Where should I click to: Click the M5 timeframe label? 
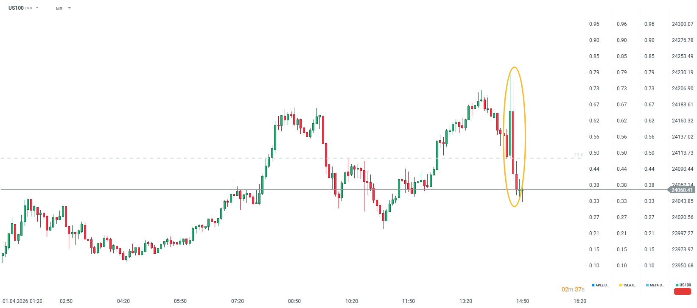coord(59,8)
